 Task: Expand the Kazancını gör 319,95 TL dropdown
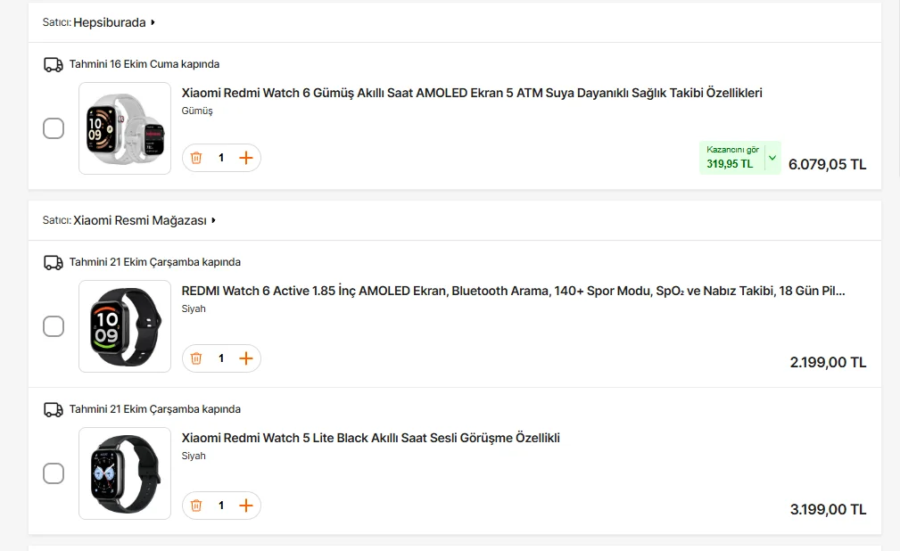(772, 158)
